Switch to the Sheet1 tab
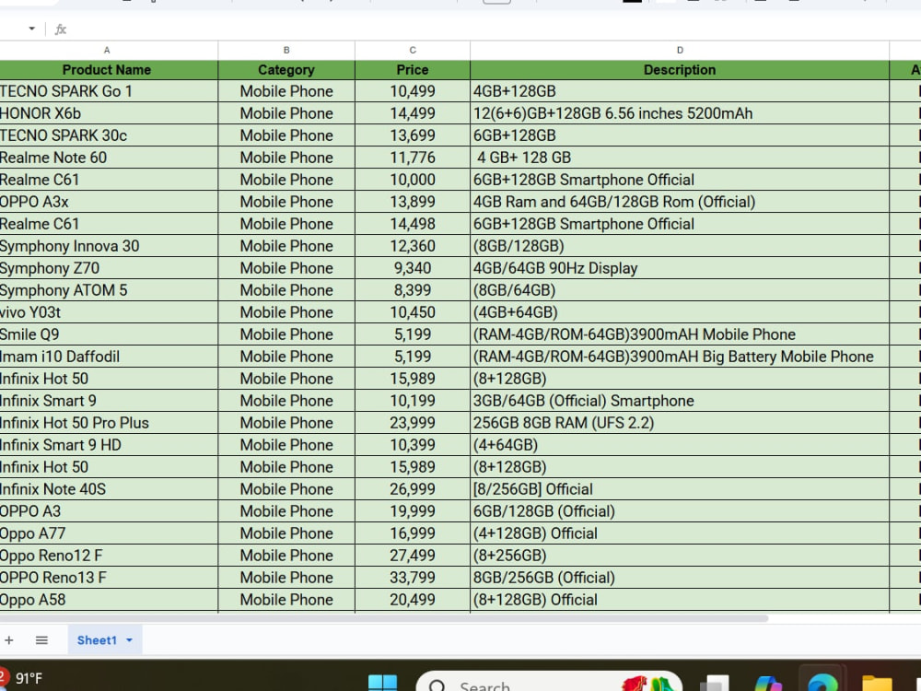Screen dimensions: 921x691 pyautogui.click(x=97, y=640)
